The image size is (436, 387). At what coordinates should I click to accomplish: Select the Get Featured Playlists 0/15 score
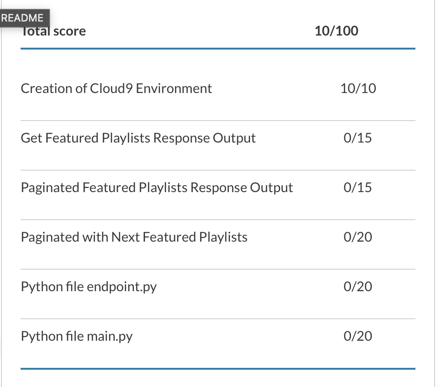coord(357,138)
